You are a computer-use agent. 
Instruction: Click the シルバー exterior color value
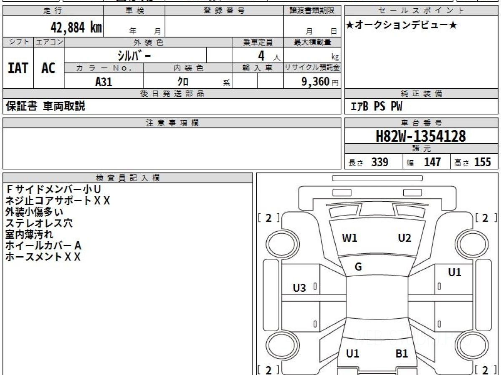point(134,55)
